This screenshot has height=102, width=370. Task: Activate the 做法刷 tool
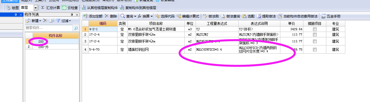(211, 16)
